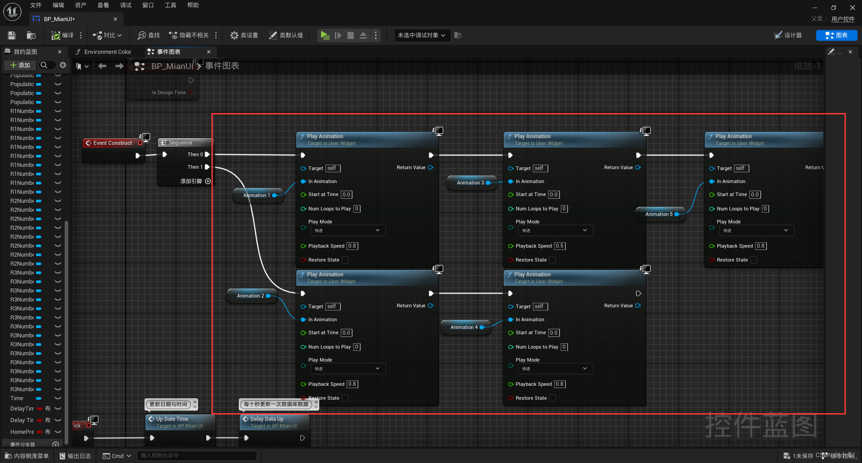This screenshot has width=862, height=463.
Task: Click the Up Date Time function node header
Action: (x=181, y=422)
